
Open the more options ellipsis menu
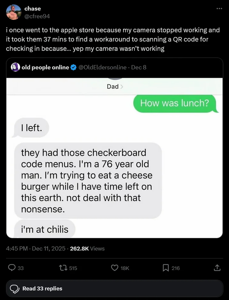pyautogui.click(x=219, y=8)
